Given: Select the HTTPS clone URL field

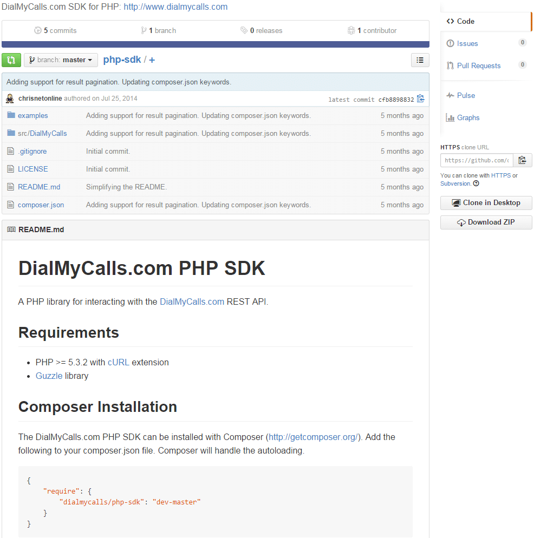Looking at the screenshot, I should pos(477,160).
